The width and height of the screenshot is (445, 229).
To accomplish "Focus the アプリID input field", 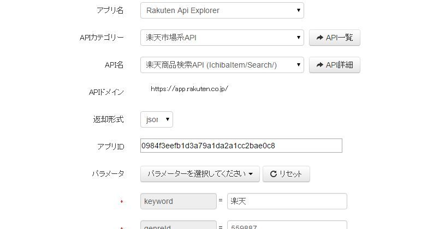I will 241,146.
